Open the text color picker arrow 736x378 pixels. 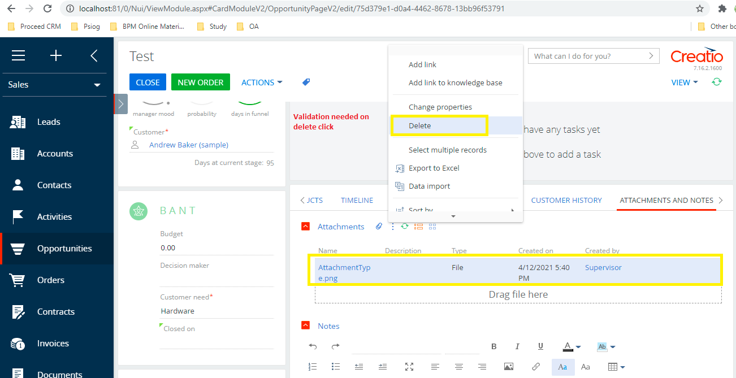(x=578, y=347)
